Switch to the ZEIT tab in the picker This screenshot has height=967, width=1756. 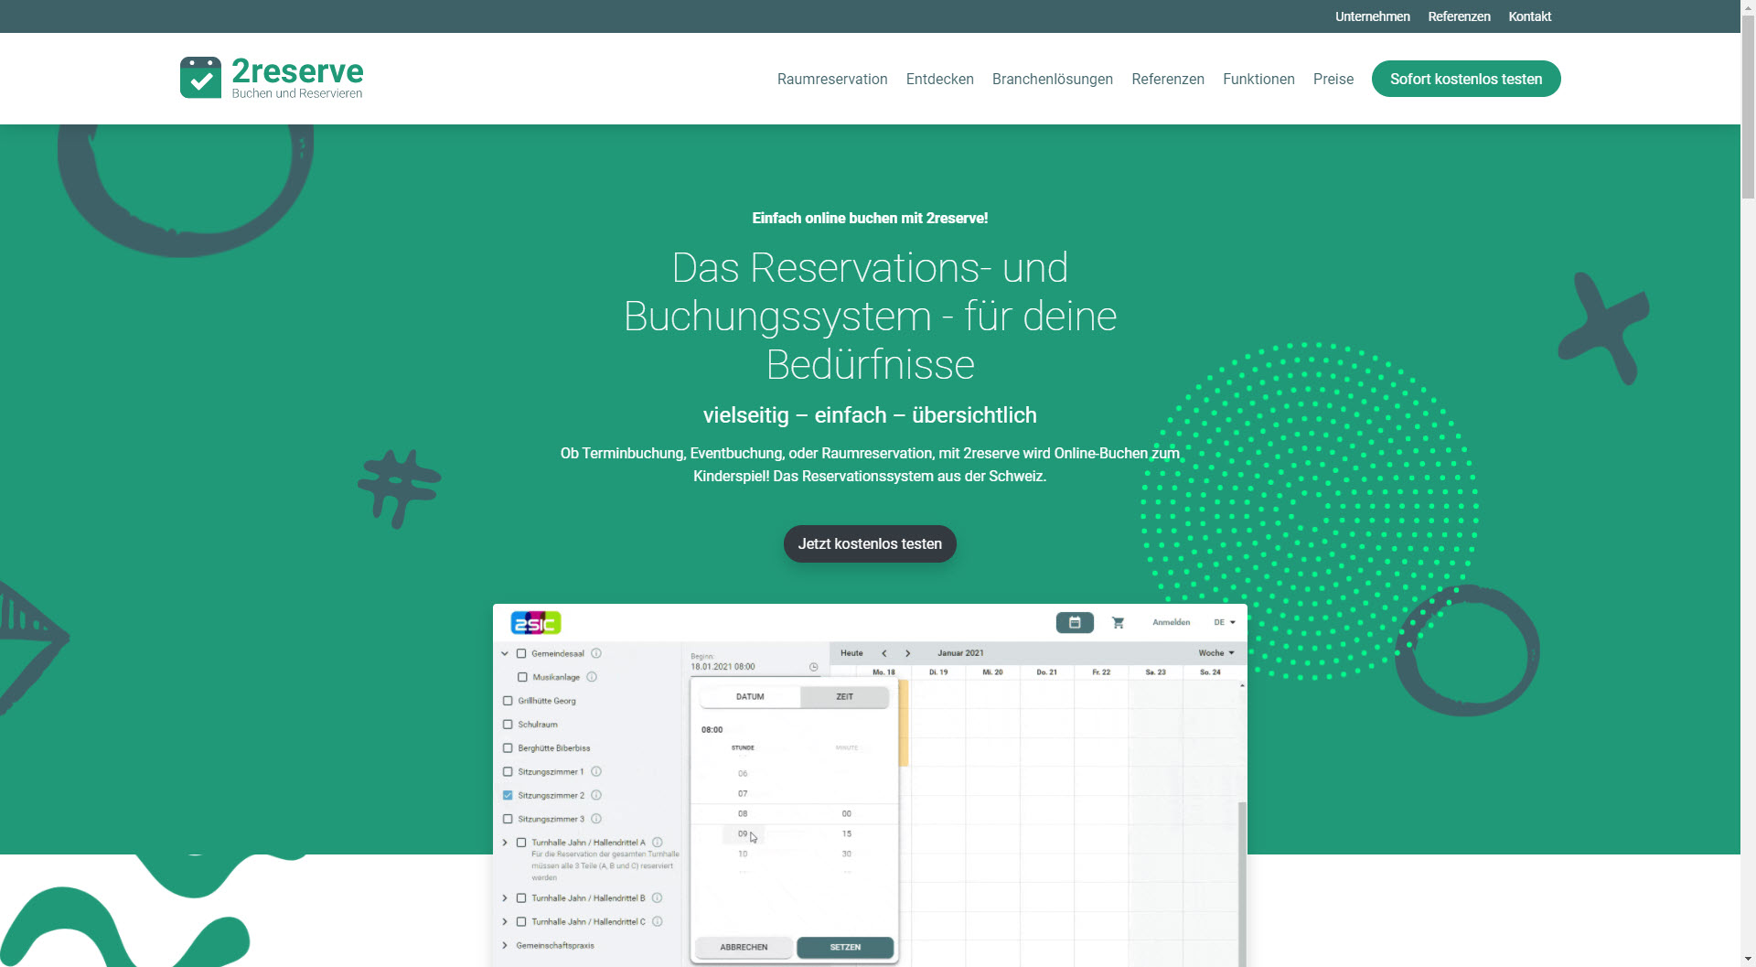[x=843, y=696]
